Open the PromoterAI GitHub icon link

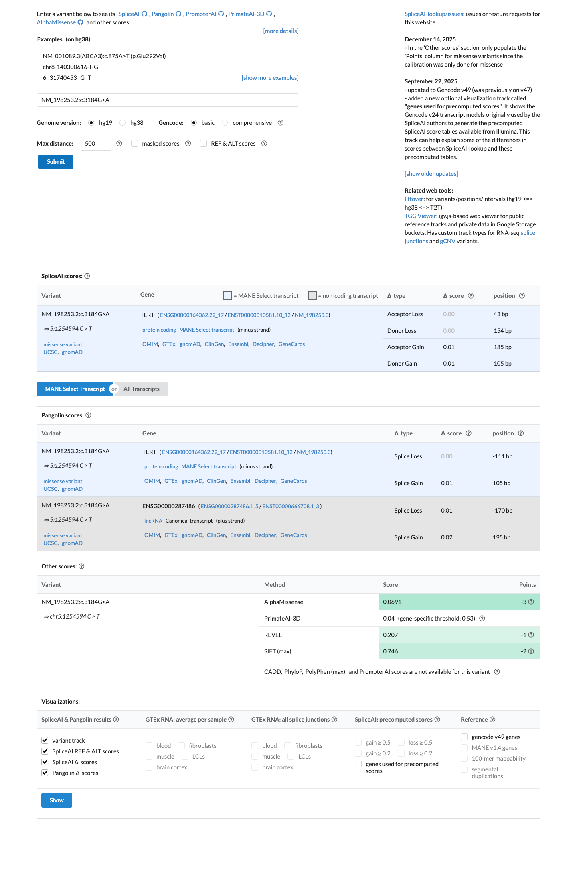(x=221, y=14)
